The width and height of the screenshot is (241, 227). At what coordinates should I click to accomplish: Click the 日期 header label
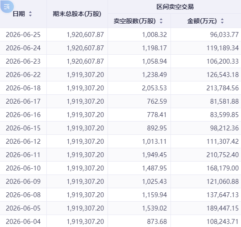point(19,14)
